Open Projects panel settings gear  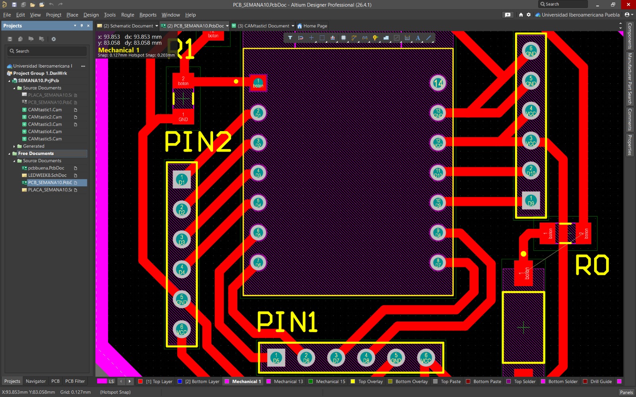pyautogui.click(x=54, y=39)
